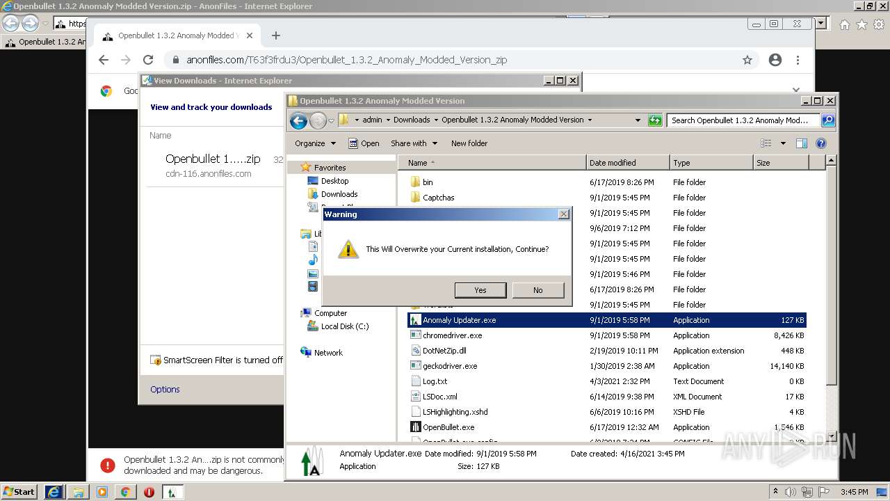
Task: Click Local Disk (C:) in navigation pane
Action: pyautogui.click(x=344, y=326)
